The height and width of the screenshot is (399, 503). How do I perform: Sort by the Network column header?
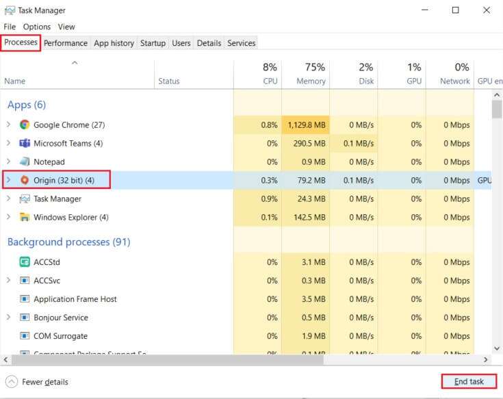click(x=450, y=75)
